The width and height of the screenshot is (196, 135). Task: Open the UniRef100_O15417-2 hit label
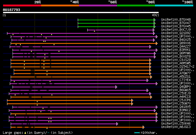(178, 66)
